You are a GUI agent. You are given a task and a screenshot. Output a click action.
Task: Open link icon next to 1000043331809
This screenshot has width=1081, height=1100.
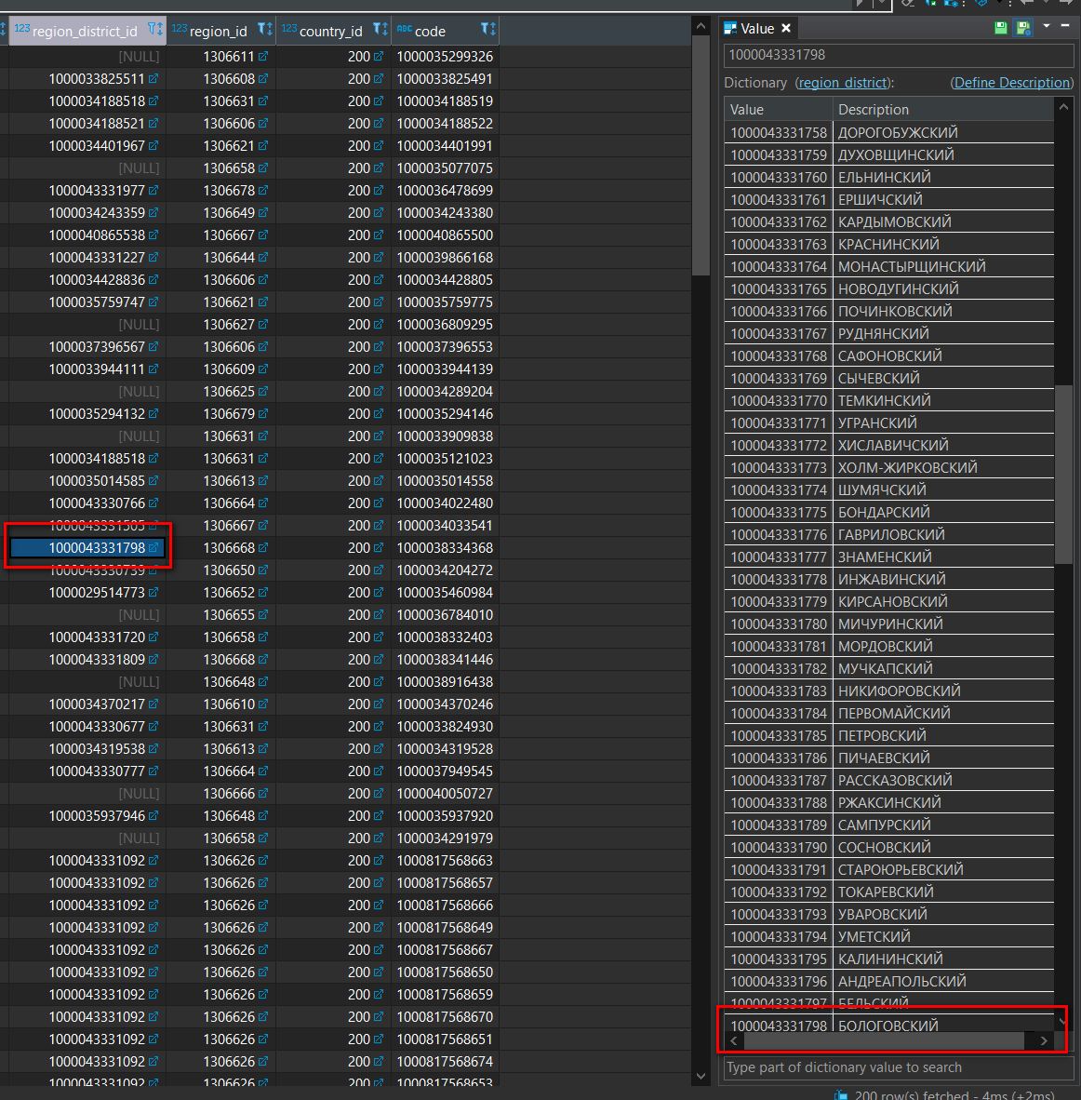click(x=153, y=660)
